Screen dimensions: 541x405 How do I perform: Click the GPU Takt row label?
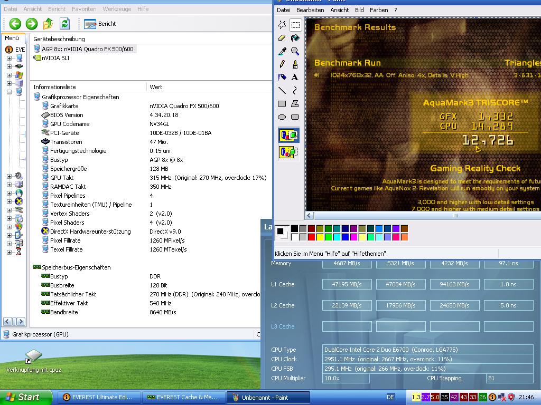[62, 178]
